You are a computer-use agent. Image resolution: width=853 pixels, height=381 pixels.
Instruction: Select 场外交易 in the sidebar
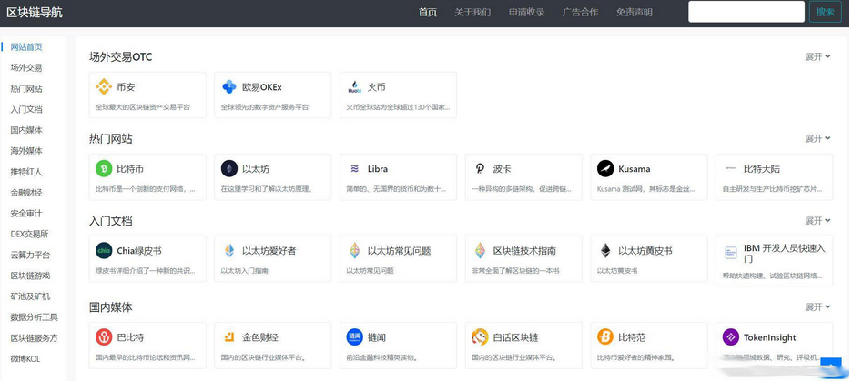pos(26,68)
